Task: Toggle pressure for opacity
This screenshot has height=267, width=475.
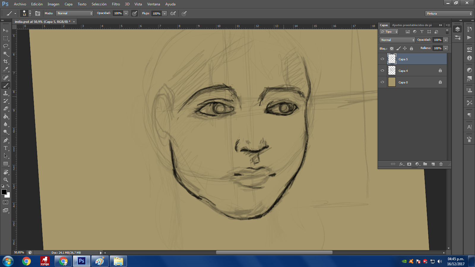Action: [134, 13]
